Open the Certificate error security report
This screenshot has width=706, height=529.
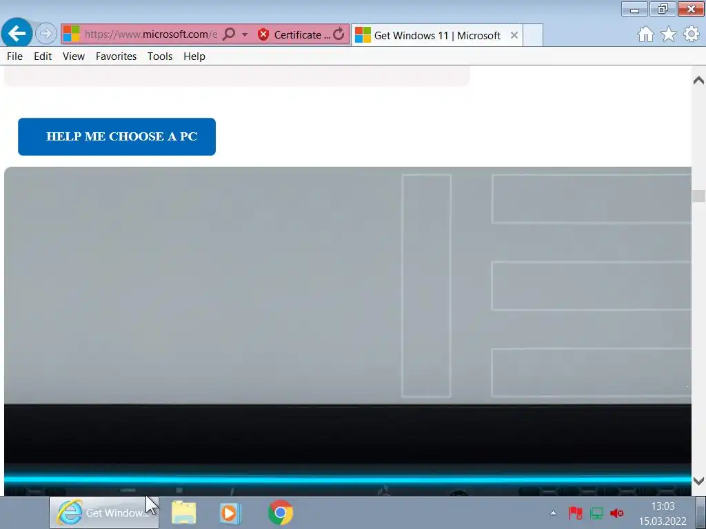point(294,34)
